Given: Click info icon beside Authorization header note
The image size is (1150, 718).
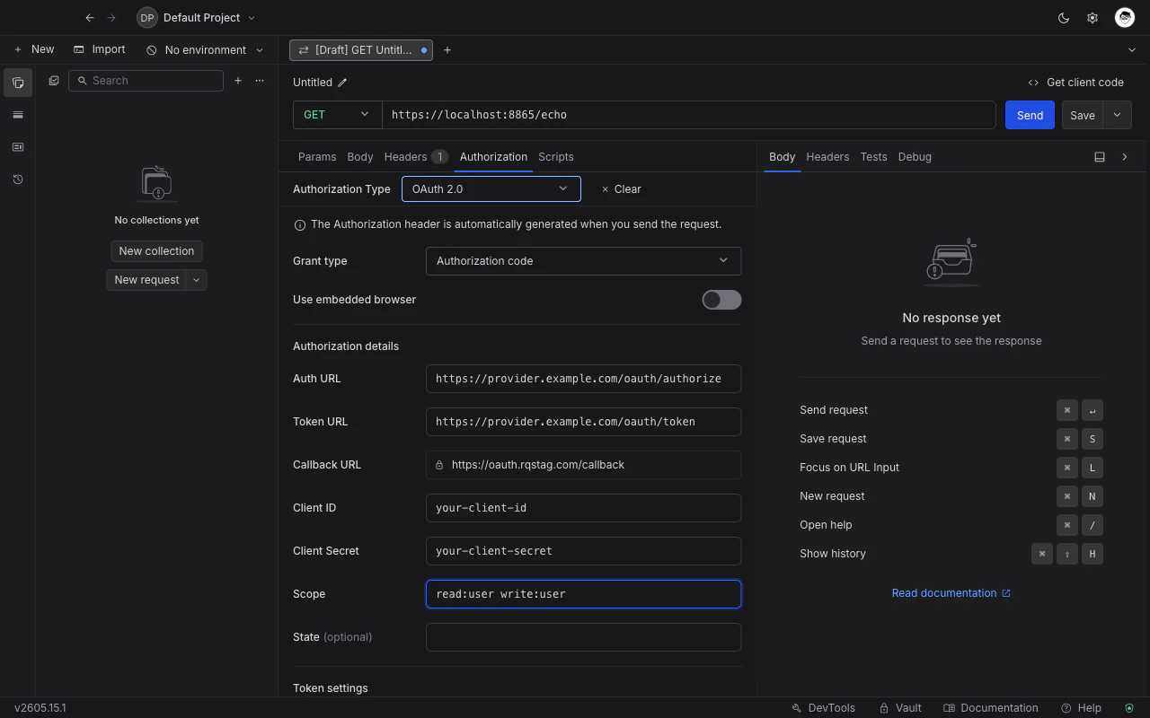Looking at the screenshot, I should point(300,225).
